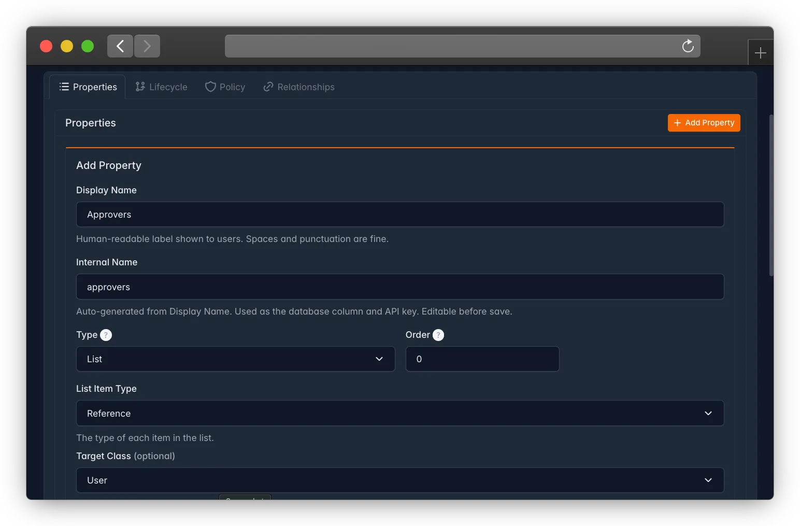Click the browser forward arrow
This screenshot has width=800, height=526.
pyautogui.click(x=147, y=46)
